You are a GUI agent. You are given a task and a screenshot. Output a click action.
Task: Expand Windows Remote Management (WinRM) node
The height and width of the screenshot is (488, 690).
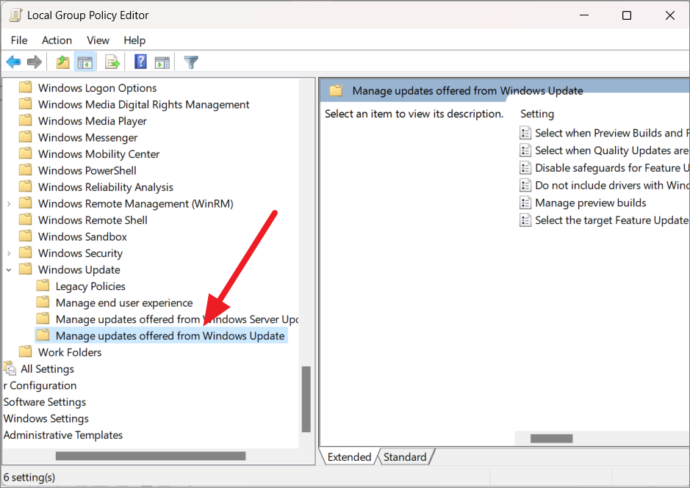point(9,203)
